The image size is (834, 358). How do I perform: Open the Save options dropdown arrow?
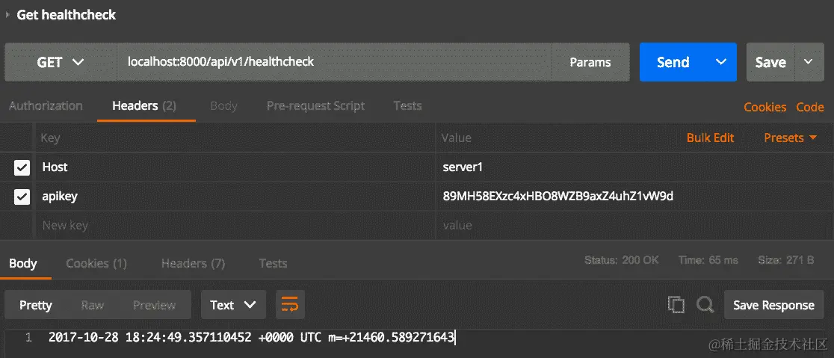click(808, 63)
